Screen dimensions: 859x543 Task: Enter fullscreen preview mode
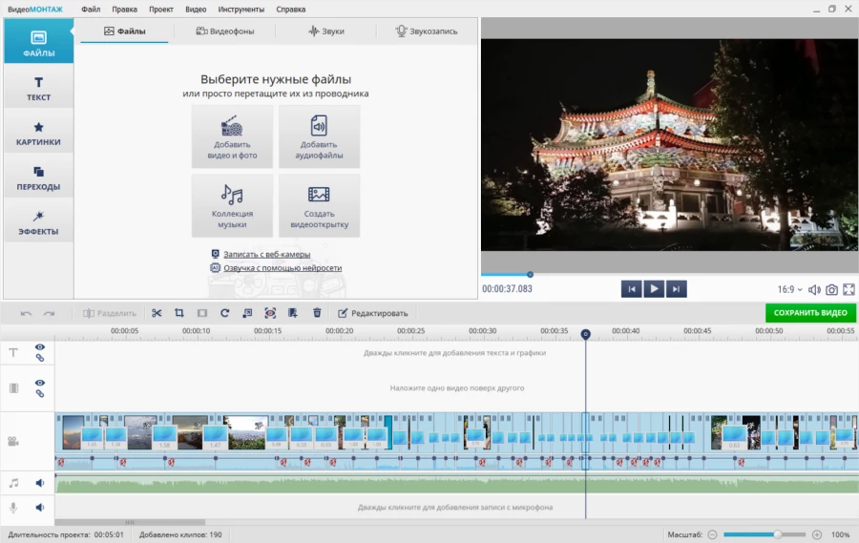[x=849, y=289]
